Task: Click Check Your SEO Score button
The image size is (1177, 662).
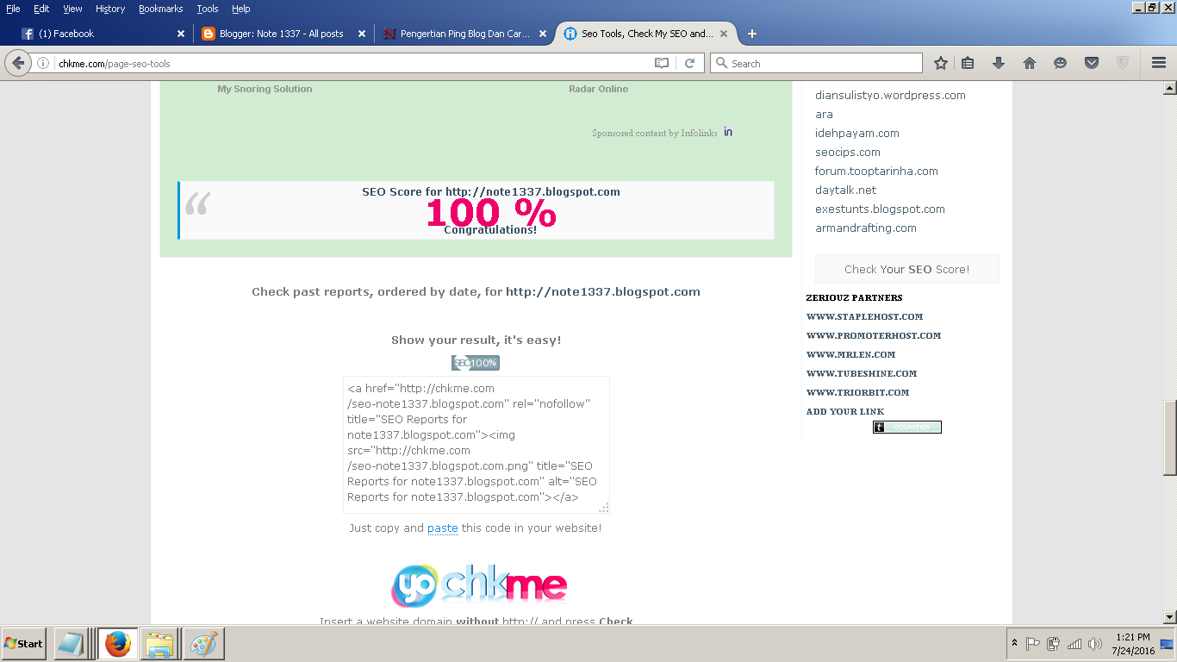Action: 907,269
